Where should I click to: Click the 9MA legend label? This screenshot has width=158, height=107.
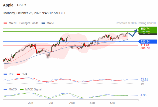click(25, 74)
